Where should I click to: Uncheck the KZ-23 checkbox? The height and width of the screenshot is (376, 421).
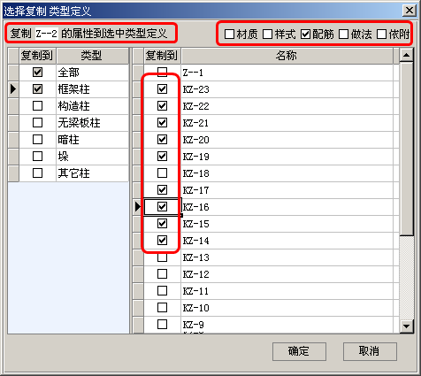tap(162, 89)
